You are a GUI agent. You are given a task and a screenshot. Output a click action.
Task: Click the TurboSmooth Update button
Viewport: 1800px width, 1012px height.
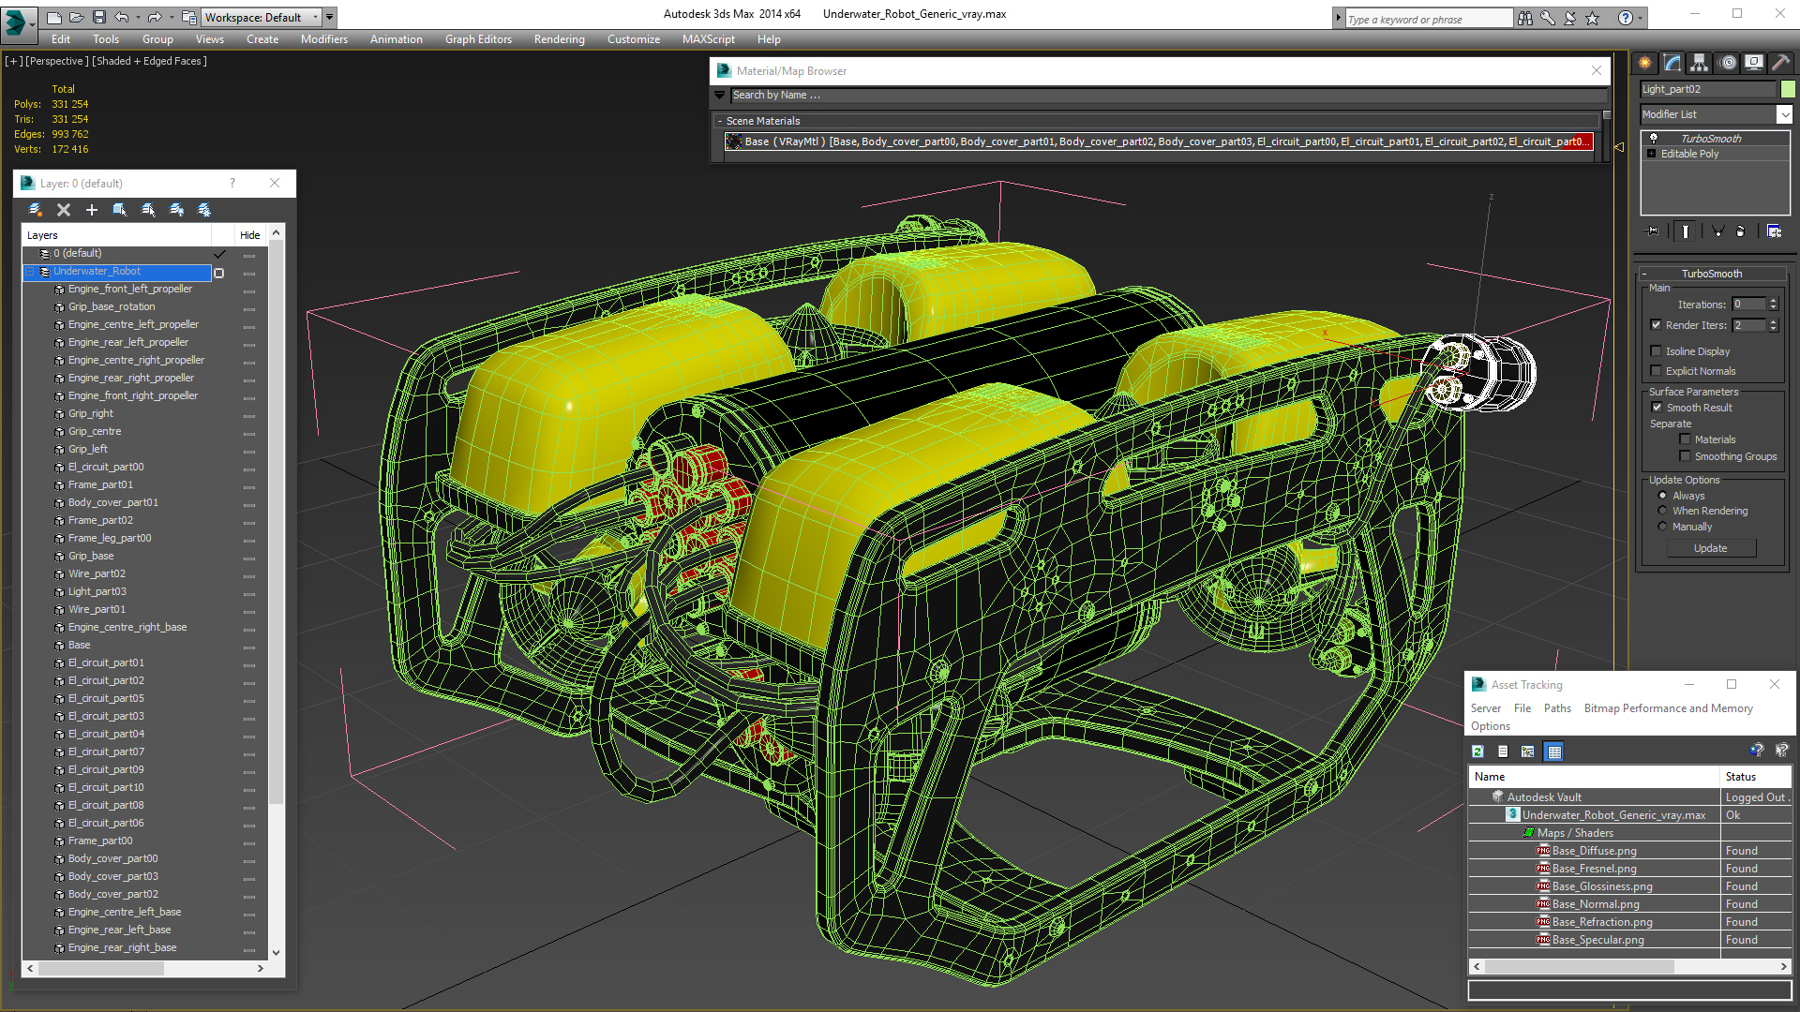point(1710,548)
